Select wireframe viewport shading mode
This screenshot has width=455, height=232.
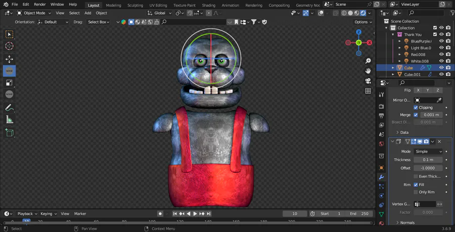pos(344,13)
